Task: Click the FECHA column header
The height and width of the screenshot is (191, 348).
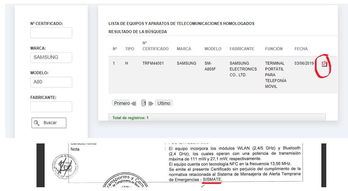Action: pyautogui.click(x=301, y=49)
